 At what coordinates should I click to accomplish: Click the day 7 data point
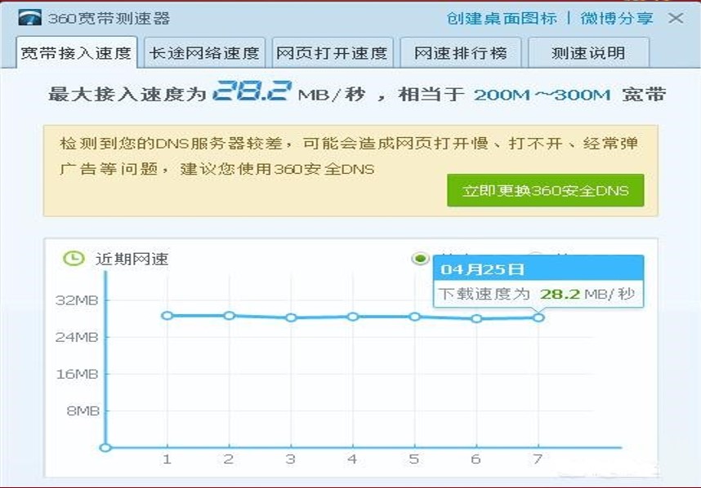(538, 317)
